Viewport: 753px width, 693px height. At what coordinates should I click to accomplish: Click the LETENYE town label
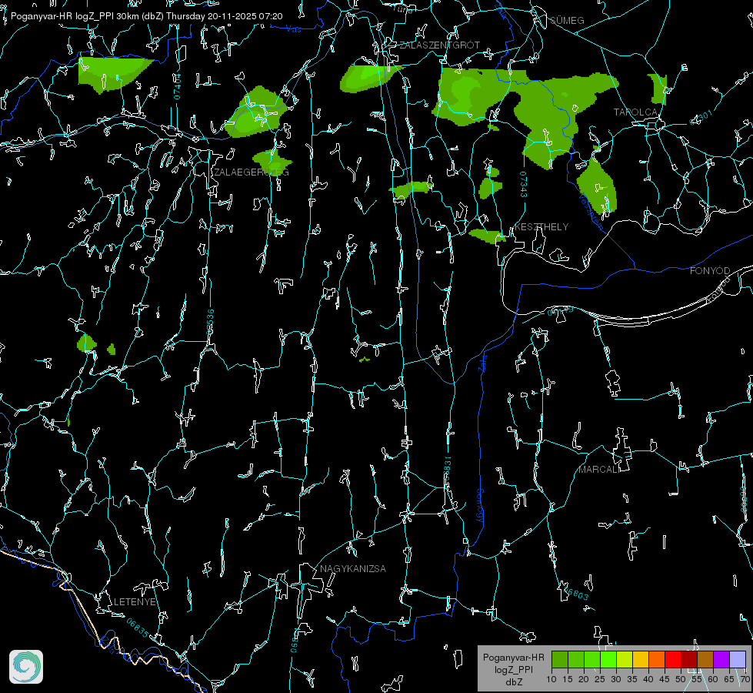point(135,602)
